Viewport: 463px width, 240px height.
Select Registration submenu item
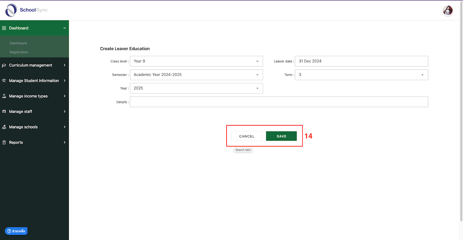19,52
